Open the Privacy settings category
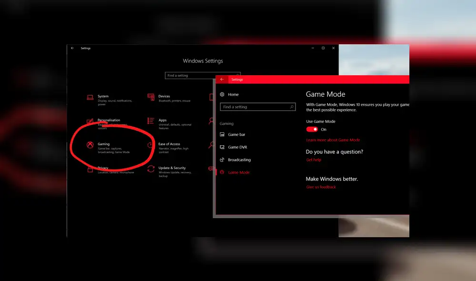Viewport: 476px width, 281px height. [103, 168]
